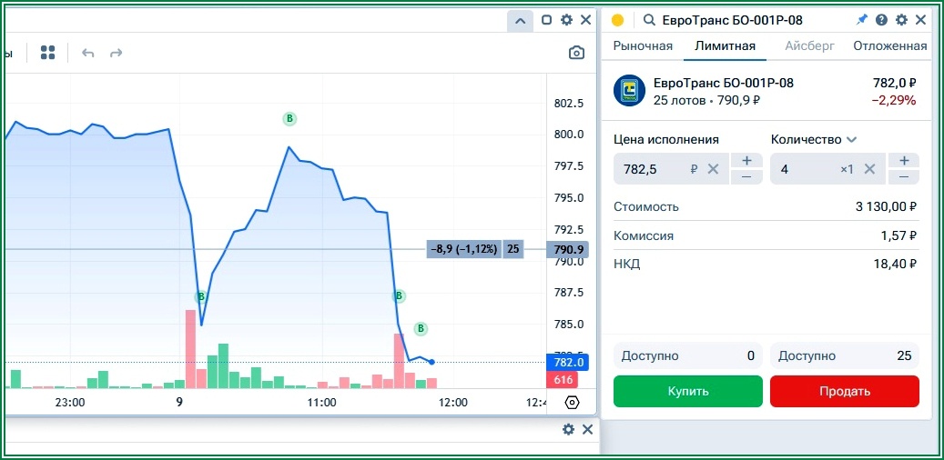Click Комиссия value 1,57 ₽

click(898, 235)
